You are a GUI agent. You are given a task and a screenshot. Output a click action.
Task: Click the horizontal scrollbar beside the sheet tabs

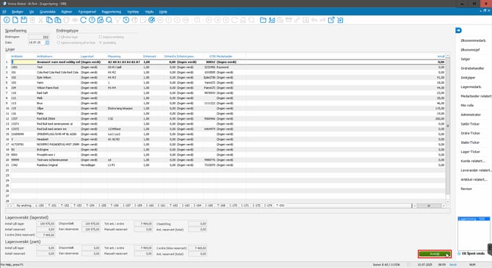pos(429,206)
